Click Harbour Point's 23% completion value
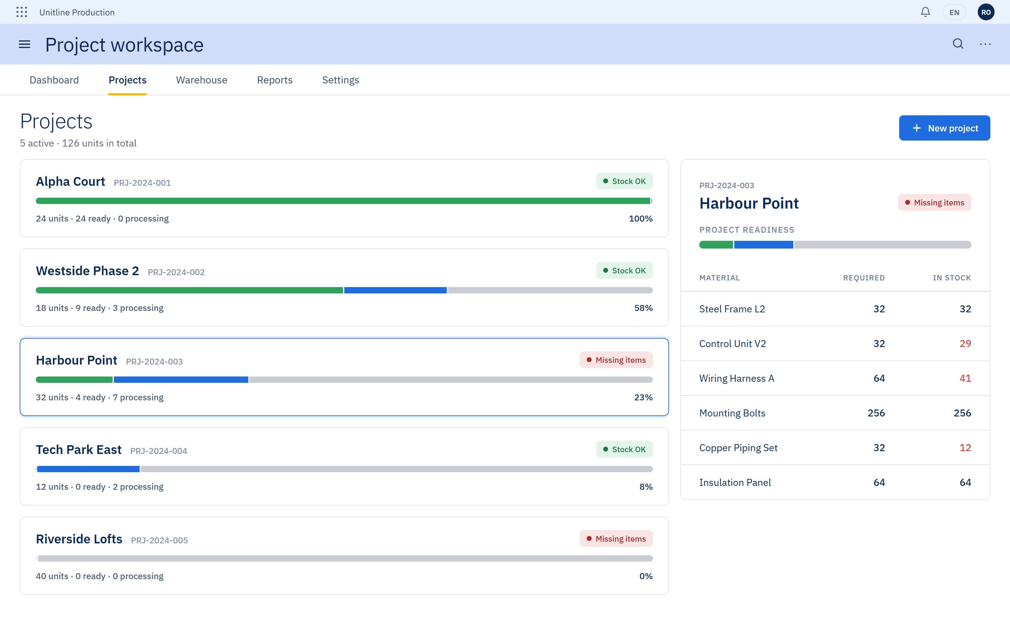 point(643,397)
